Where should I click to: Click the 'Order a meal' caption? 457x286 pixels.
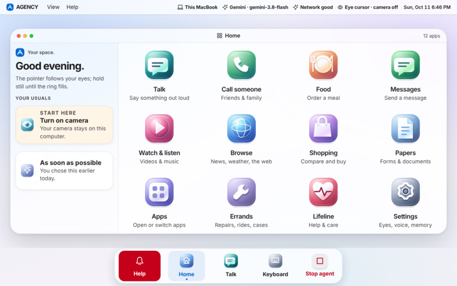(x=323, y=98)
